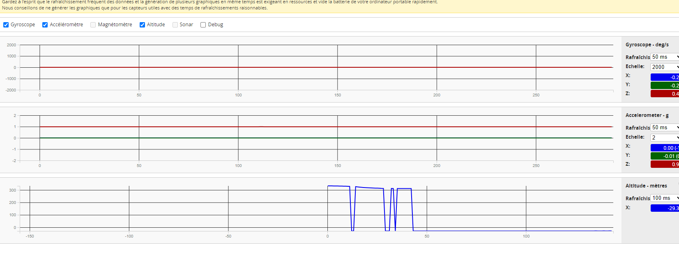
Task: Expand the Accelerometer refresh rate dropdown
Action: click(x=665, y=128)
